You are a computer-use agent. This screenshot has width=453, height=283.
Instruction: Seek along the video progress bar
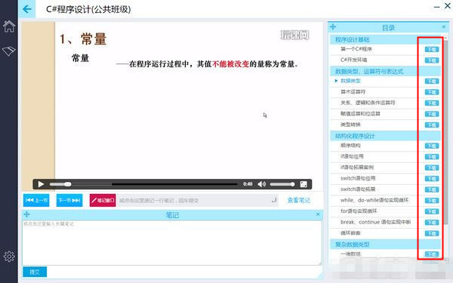click(x=143, y=184)
